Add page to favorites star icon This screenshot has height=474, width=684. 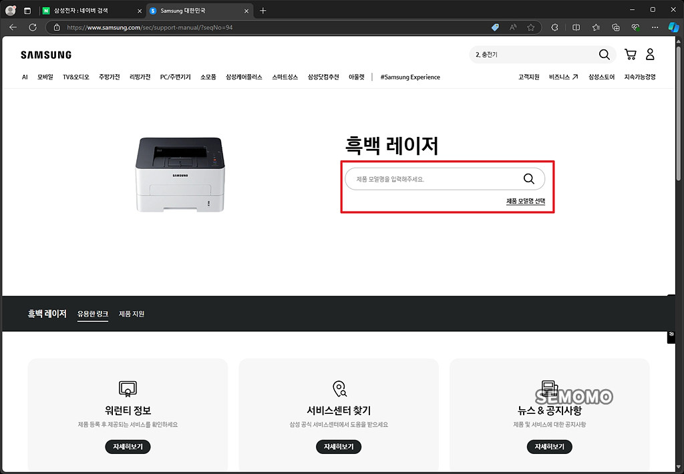pos(530,27)
